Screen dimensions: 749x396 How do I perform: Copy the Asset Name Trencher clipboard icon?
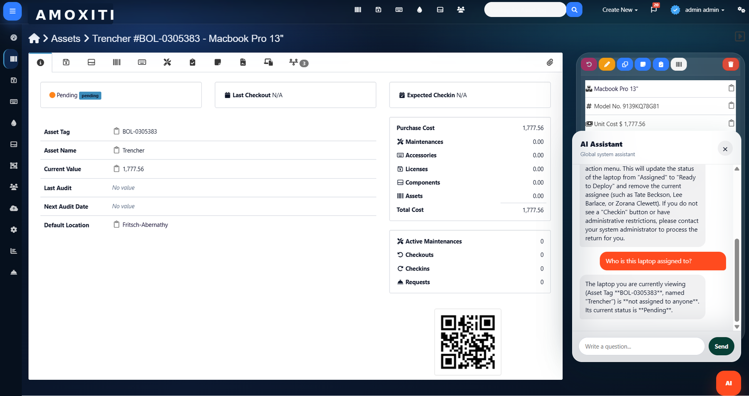[117, 150]
